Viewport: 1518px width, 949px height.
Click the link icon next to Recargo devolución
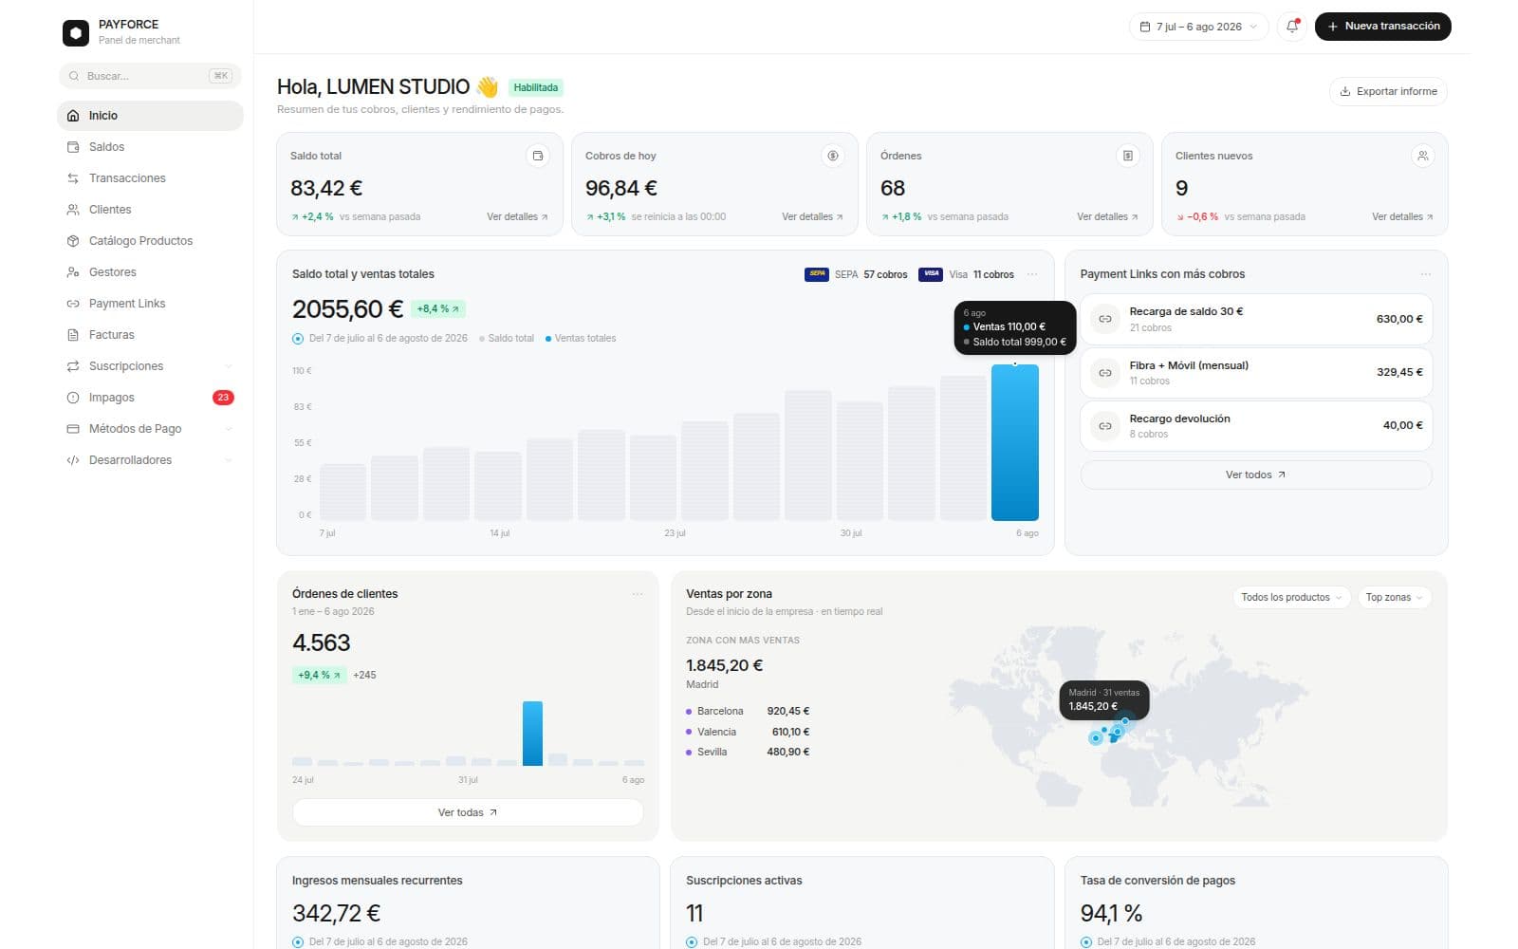[1105, 426]
